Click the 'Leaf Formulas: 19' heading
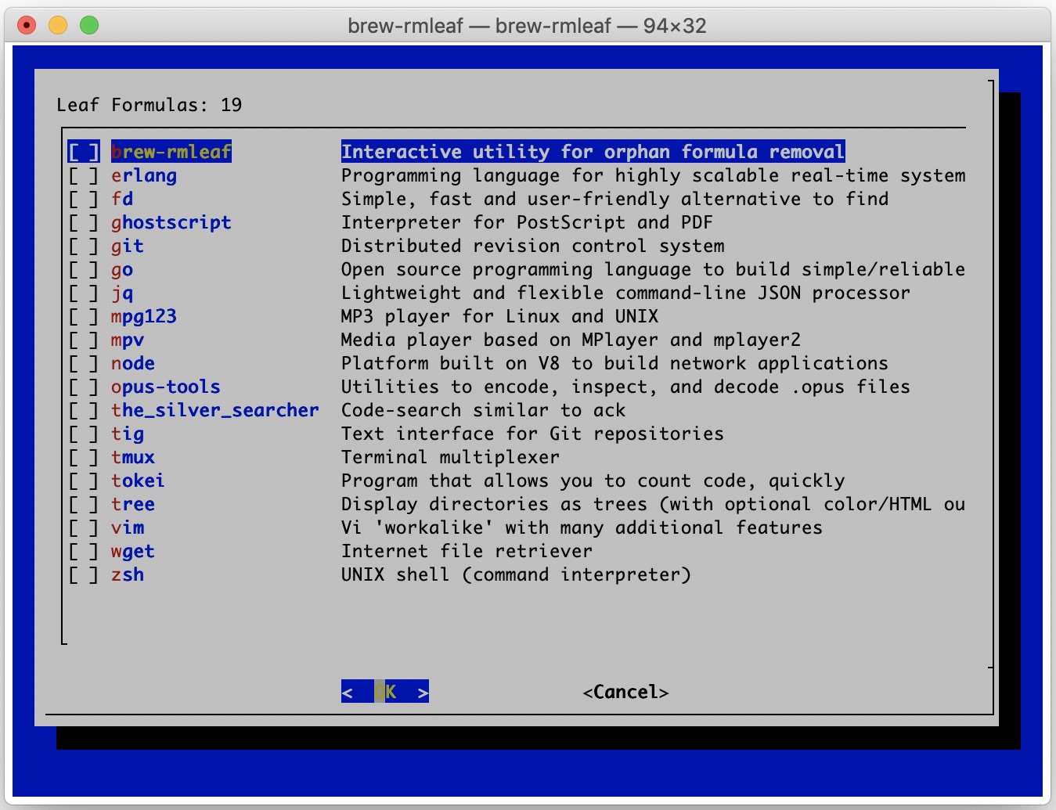Viewport: 1056px width, 810px height. (150, 105)
